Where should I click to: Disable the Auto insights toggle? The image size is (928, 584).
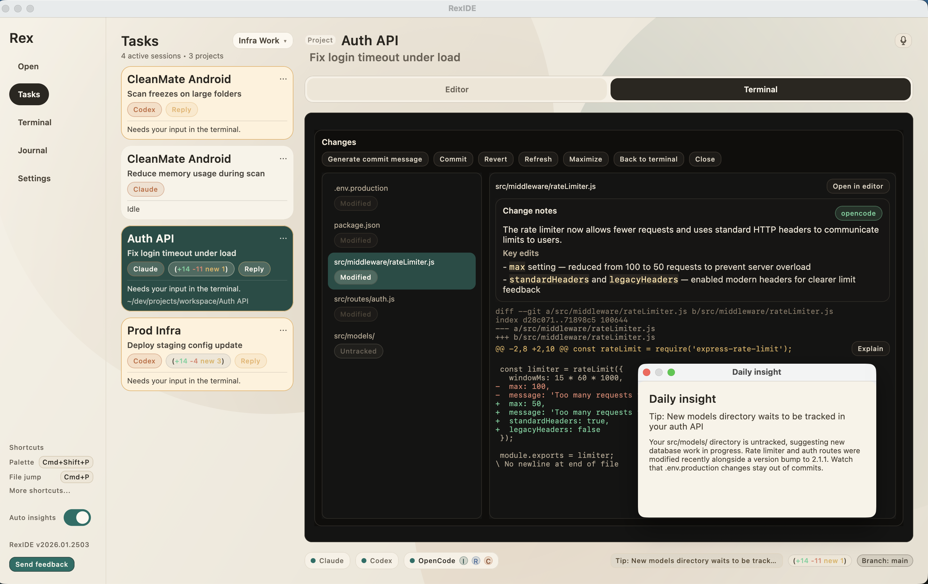(x=77, y=518)
